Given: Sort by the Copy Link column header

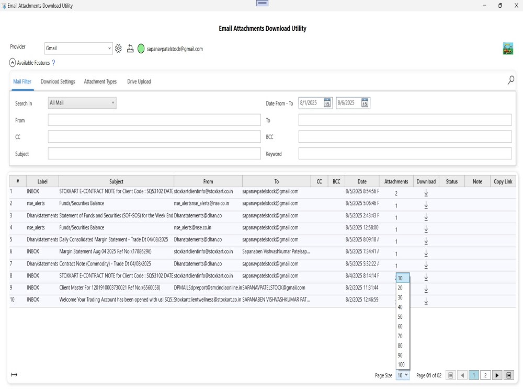Looking at the screenshot, I should click(503, 181).
